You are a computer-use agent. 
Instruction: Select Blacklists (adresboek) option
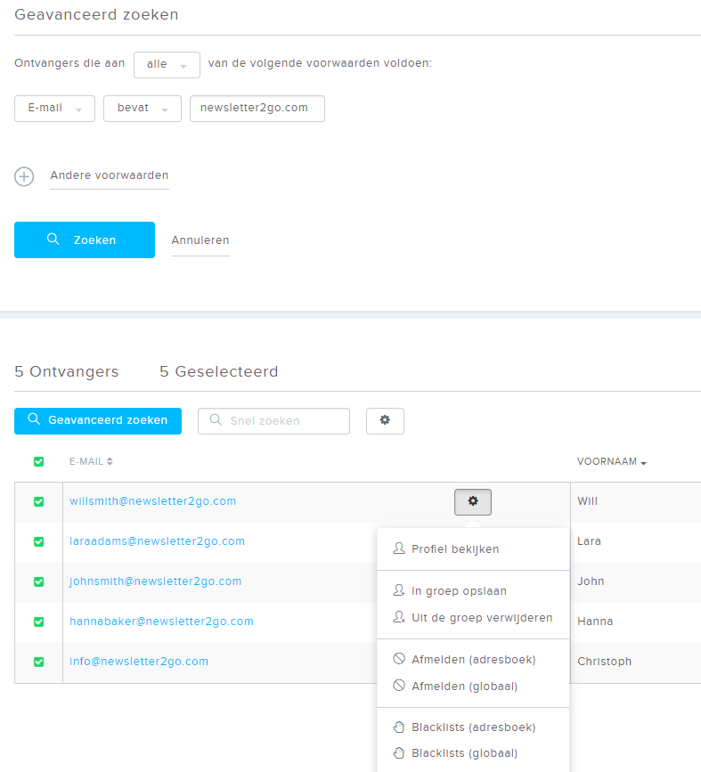pyautogui.click(x=473, y=727)
